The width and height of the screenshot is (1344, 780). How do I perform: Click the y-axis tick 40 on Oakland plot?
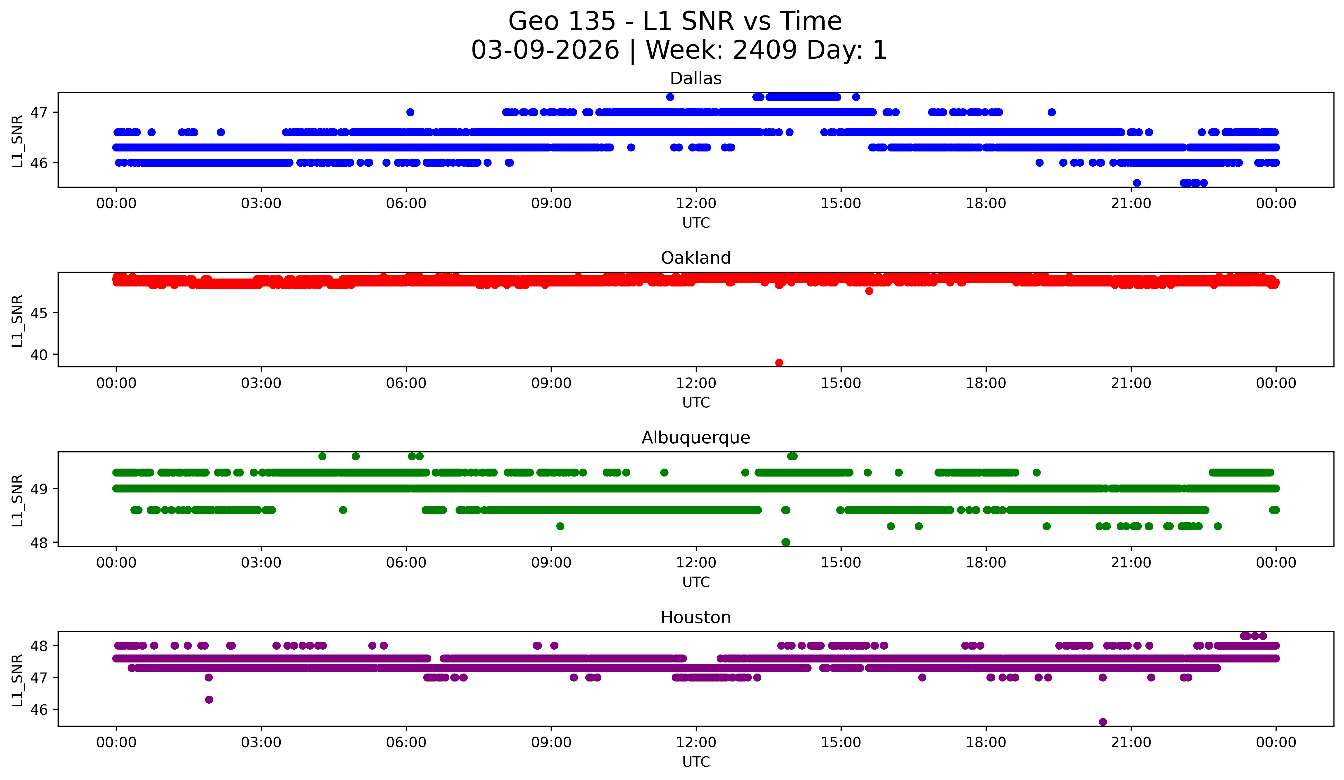tap(38, 355)
